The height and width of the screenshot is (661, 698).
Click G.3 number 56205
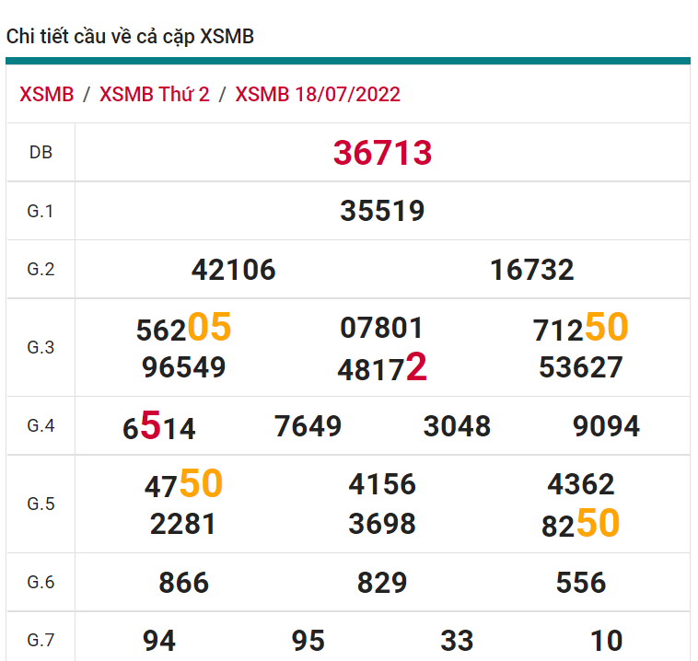coord(183,329)
